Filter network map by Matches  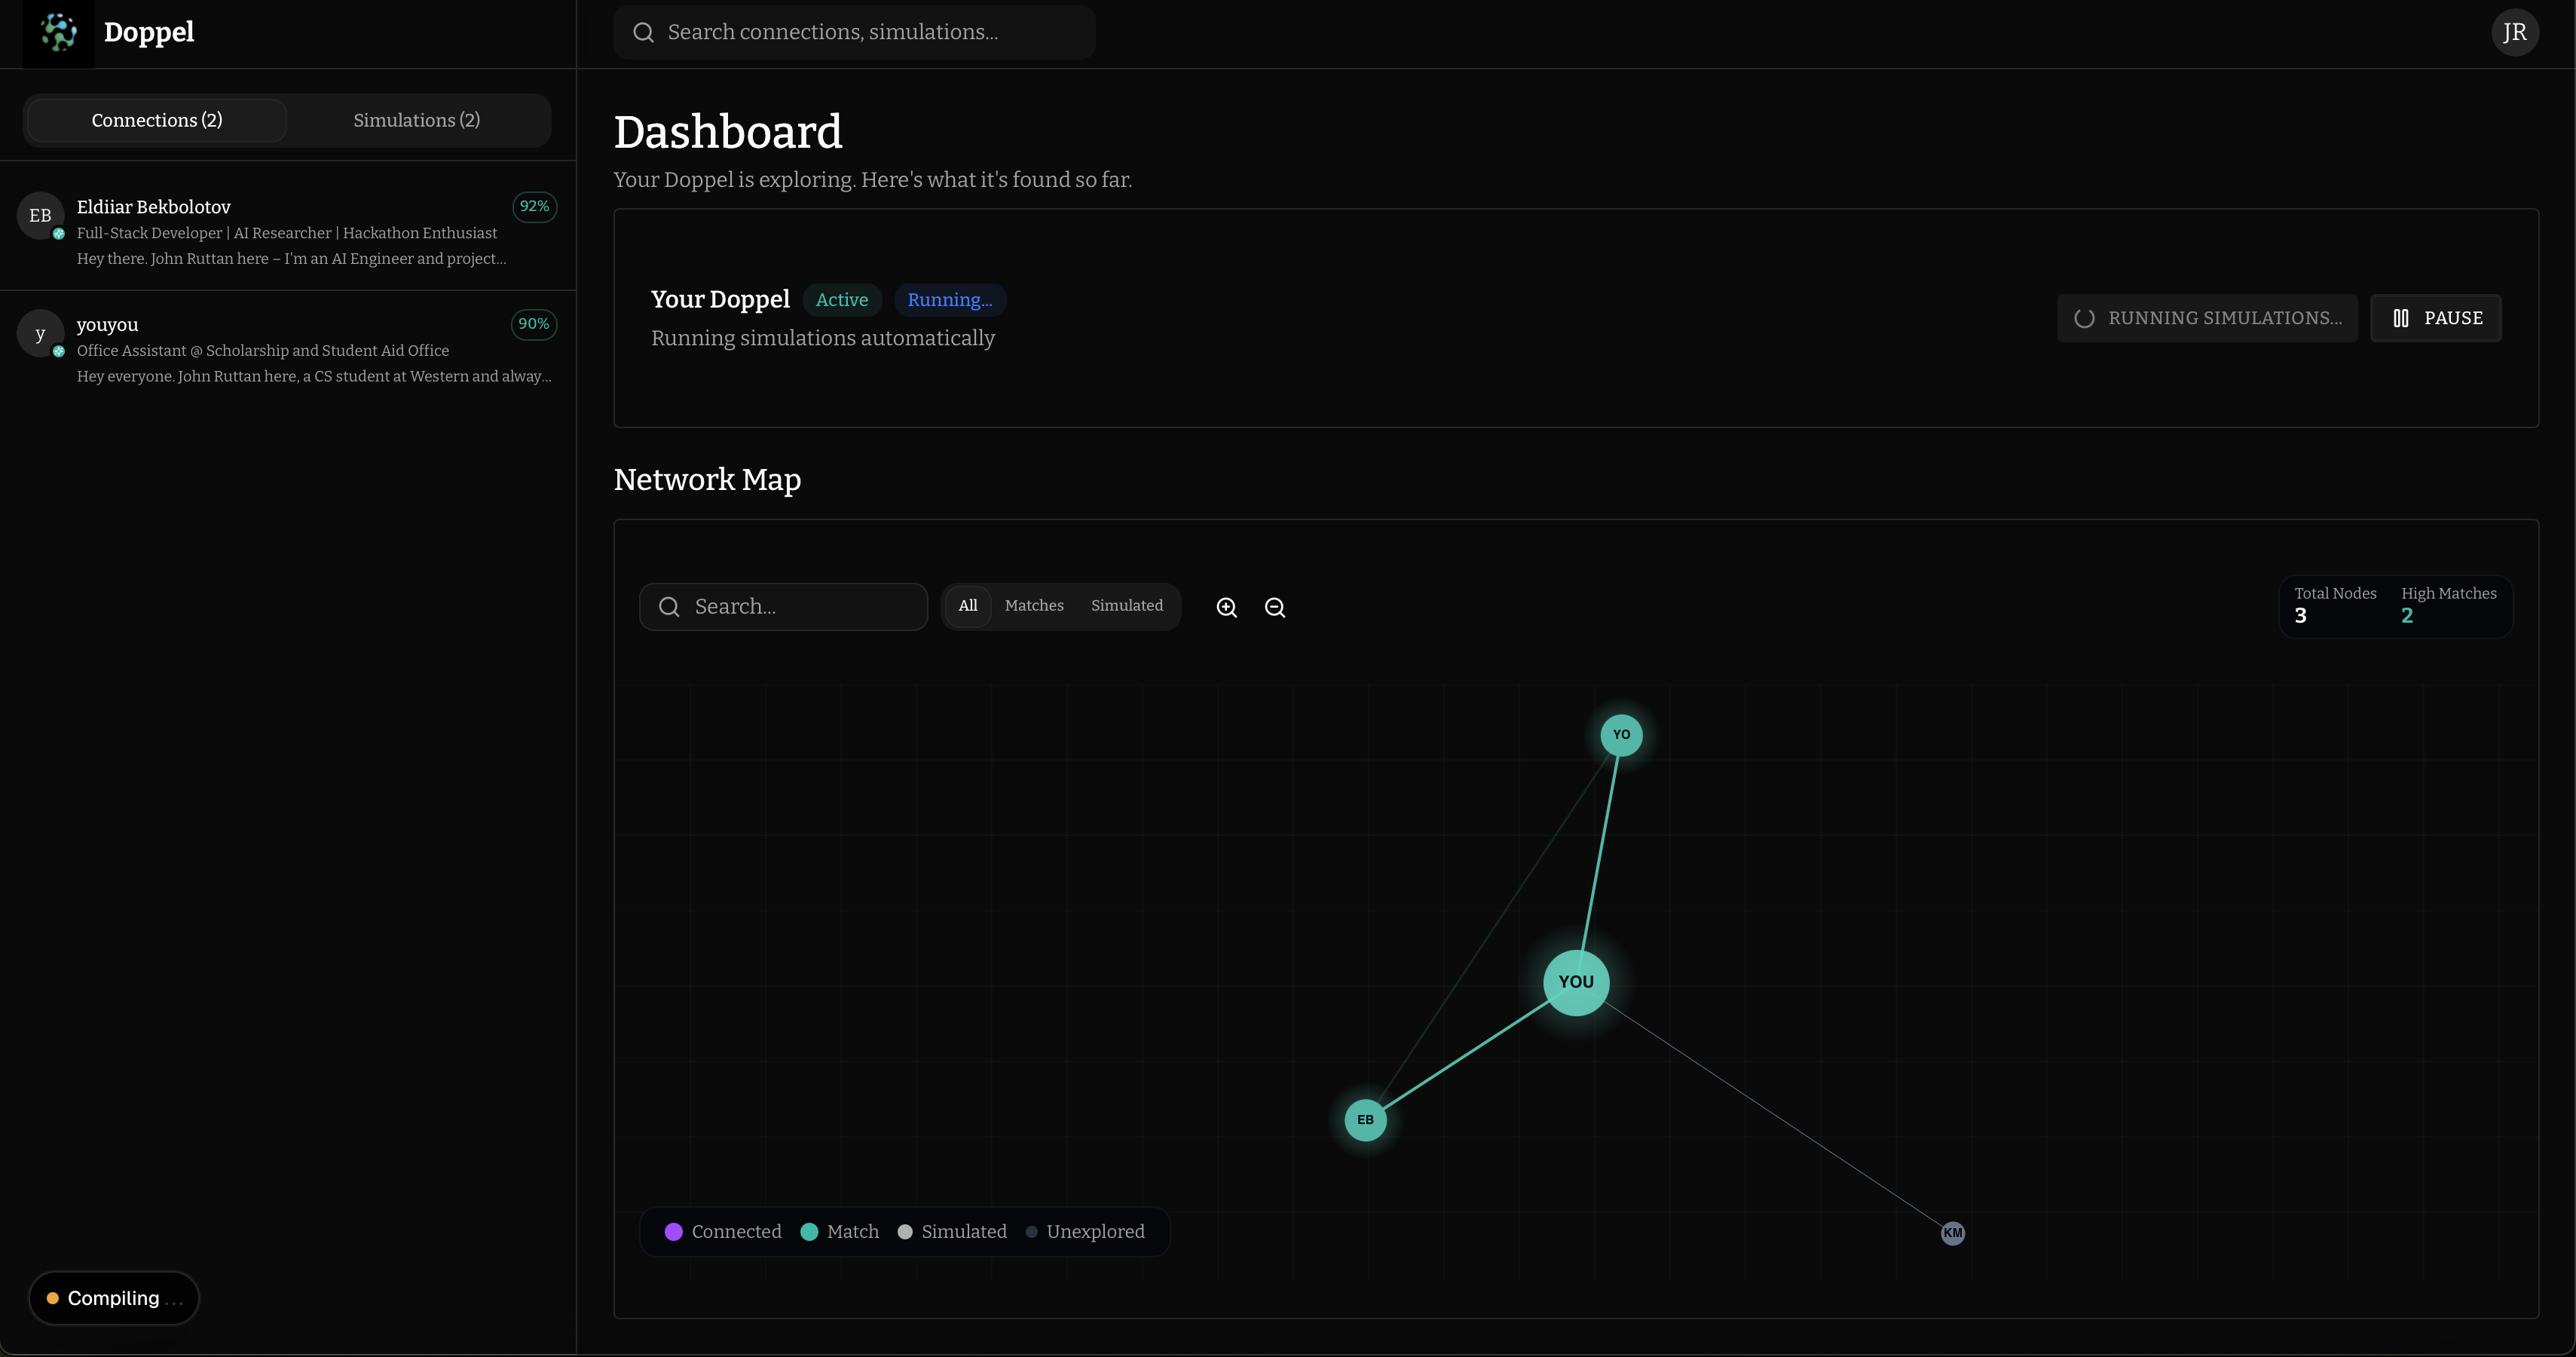(1033, 606)
